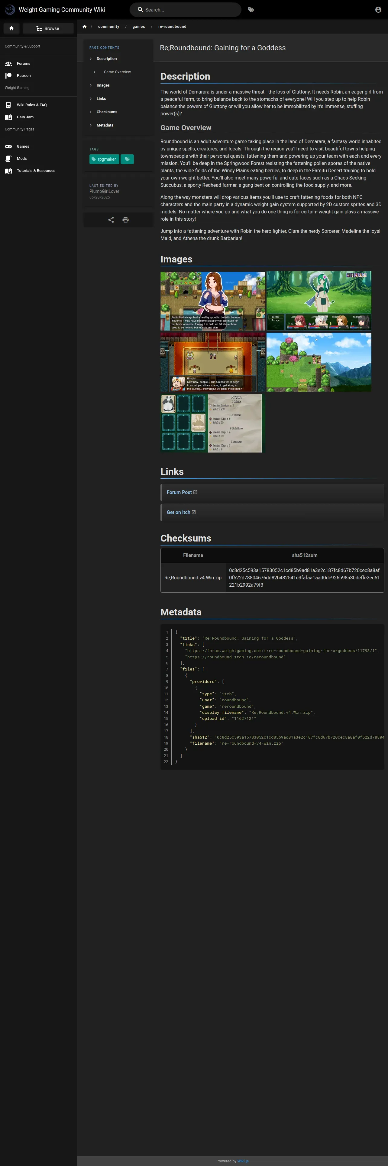Click the home icon button in sidebar

[11, 28]
